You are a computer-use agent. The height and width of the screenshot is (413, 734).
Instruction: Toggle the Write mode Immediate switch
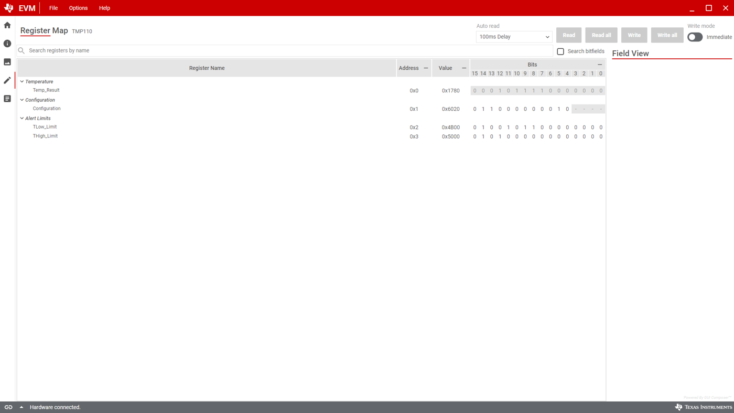pos(695,37)
